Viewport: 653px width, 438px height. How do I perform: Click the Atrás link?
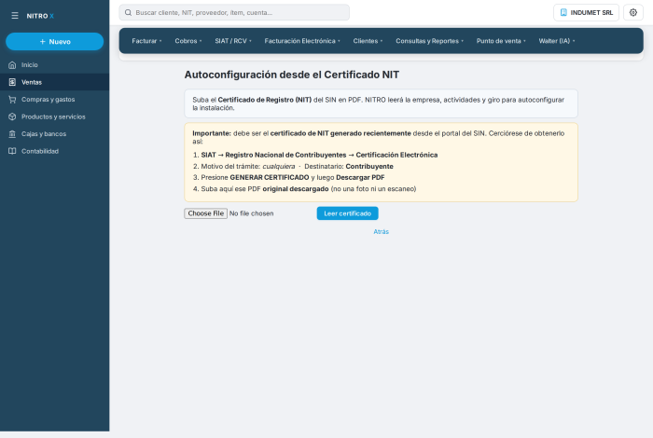(381, 232)
